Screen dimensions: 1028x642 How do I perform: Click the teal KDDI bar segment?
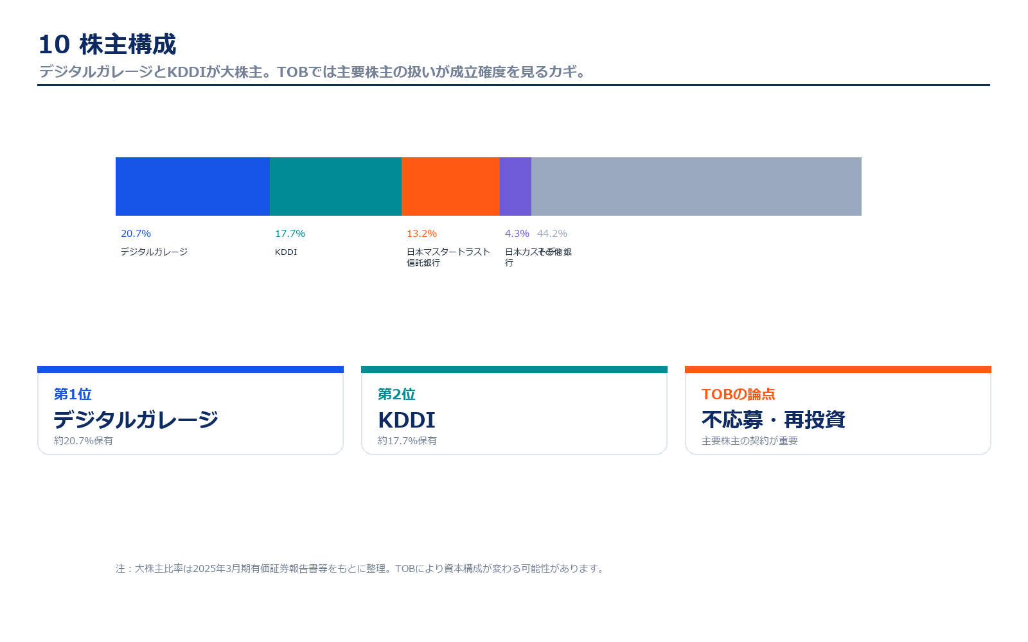[335, 186]
